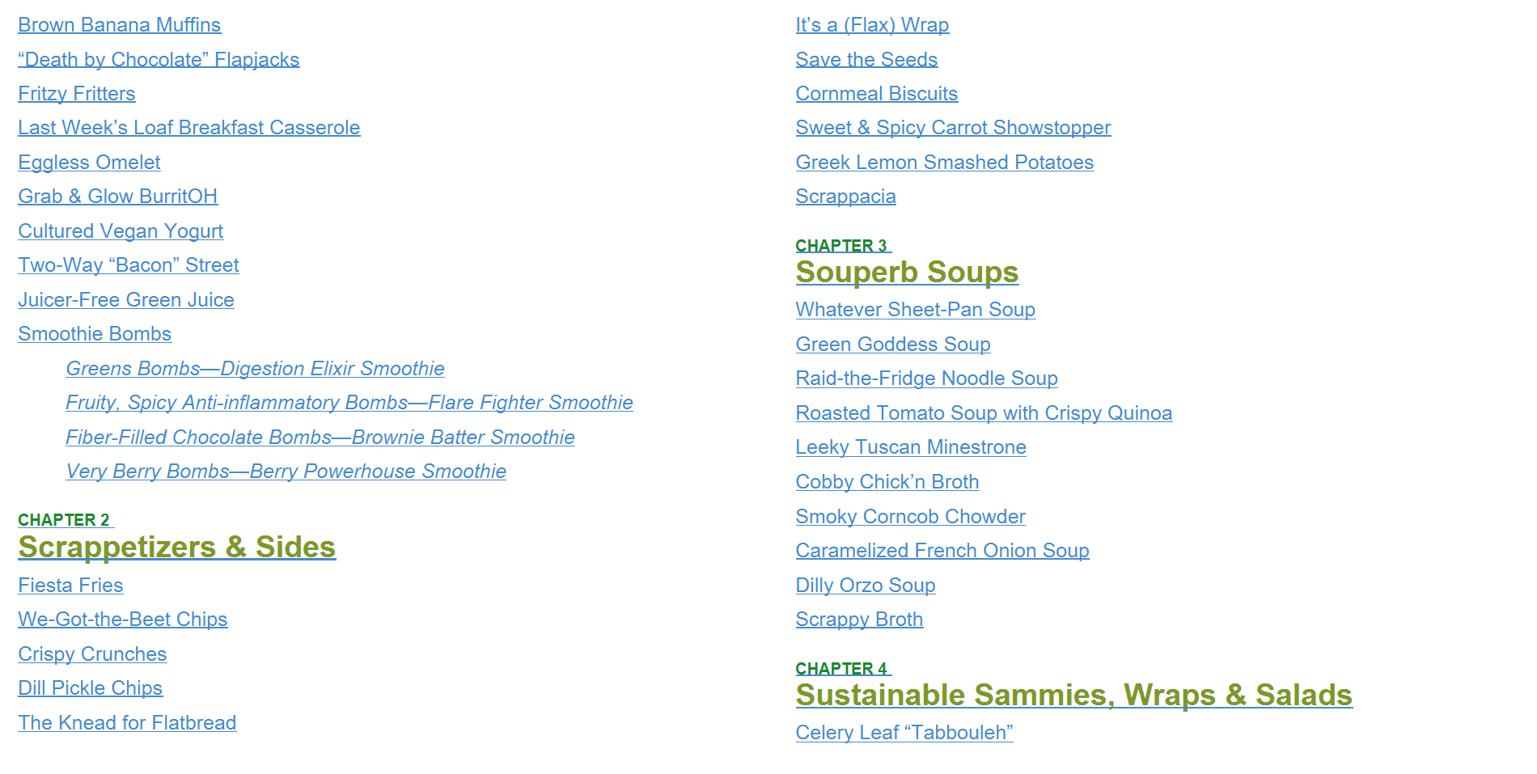Go to We-Got-the-Beet Chips recipe
The height and width of the screenshot is (774, 1537).
123,620
